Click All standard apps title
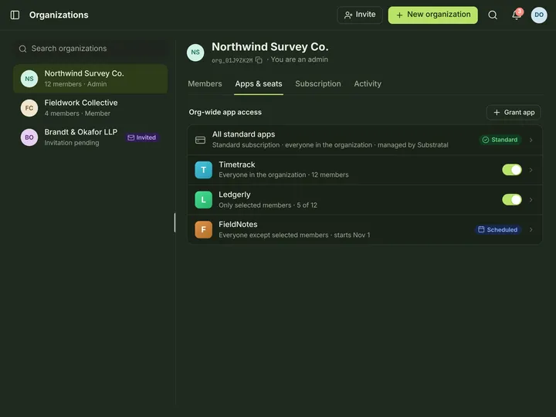This screenshot has width=556, height=417. 243,134
